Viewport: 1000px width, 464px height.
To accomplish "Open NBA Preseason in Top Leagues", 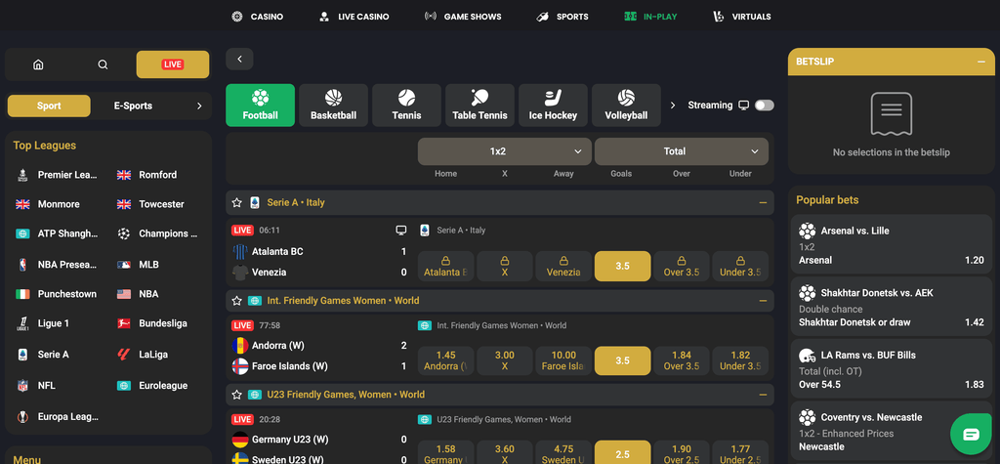I will point(58,264).
